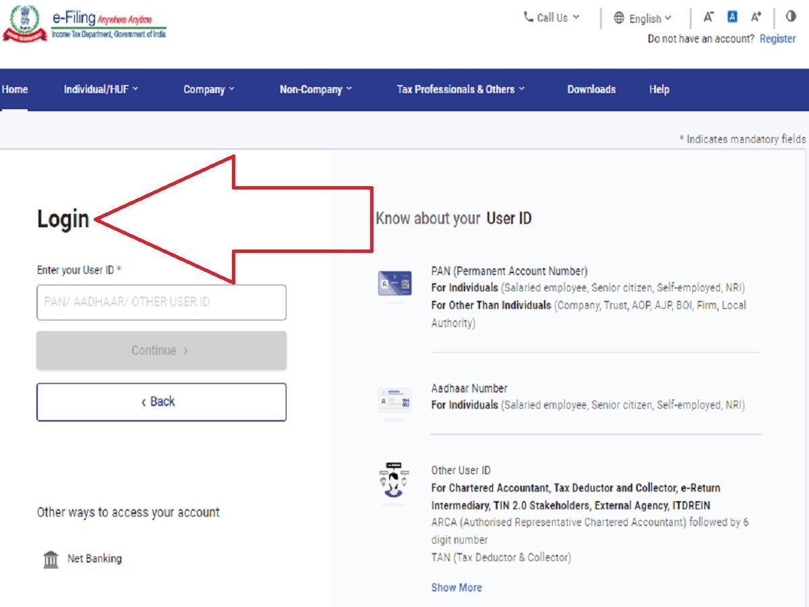The width and height of the screenshot is (809, 607).
Task: Open the Downloads menu item
Action: click(591, 89)
